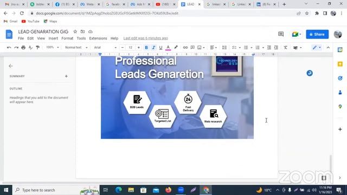347x195 pixels.
Task: Decrease the font size
Action: pyautogui.click(x=123, y=48)
